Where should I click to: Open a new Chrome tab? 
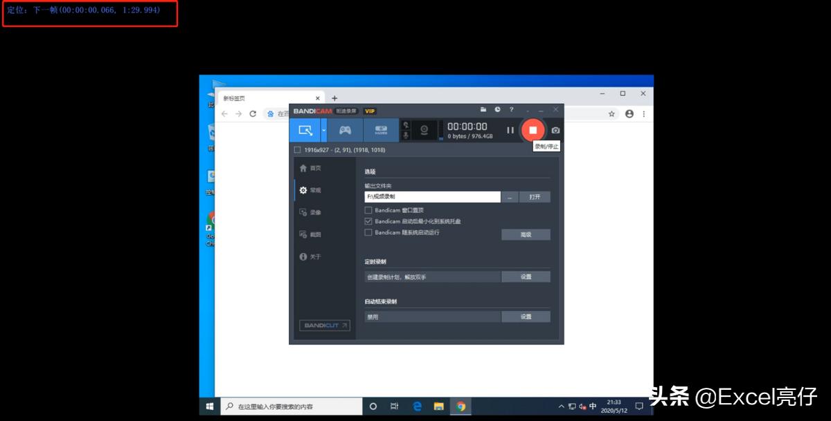click(334, 98)
